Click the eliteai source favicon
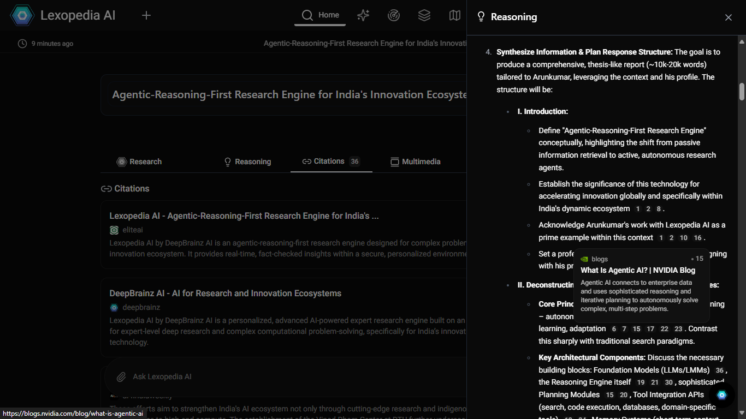 (114, 230)
